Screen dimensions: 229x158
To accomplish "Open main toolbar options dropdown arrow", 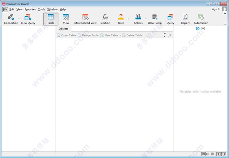I will coord(225,24).
